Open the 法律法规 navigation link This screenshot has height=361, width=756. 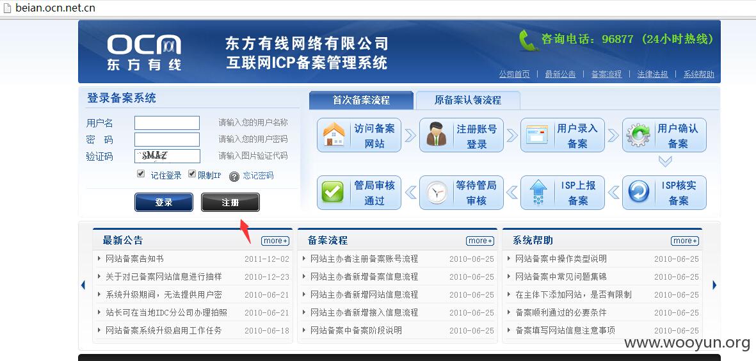pos(653,74)
